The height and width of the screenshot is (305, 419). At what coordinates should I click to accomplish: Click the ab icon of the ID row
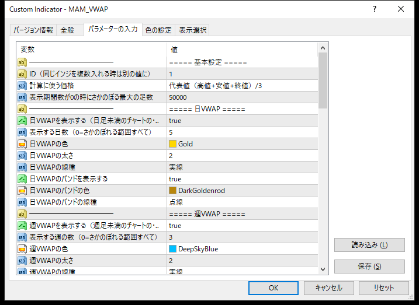coord(22,74)
